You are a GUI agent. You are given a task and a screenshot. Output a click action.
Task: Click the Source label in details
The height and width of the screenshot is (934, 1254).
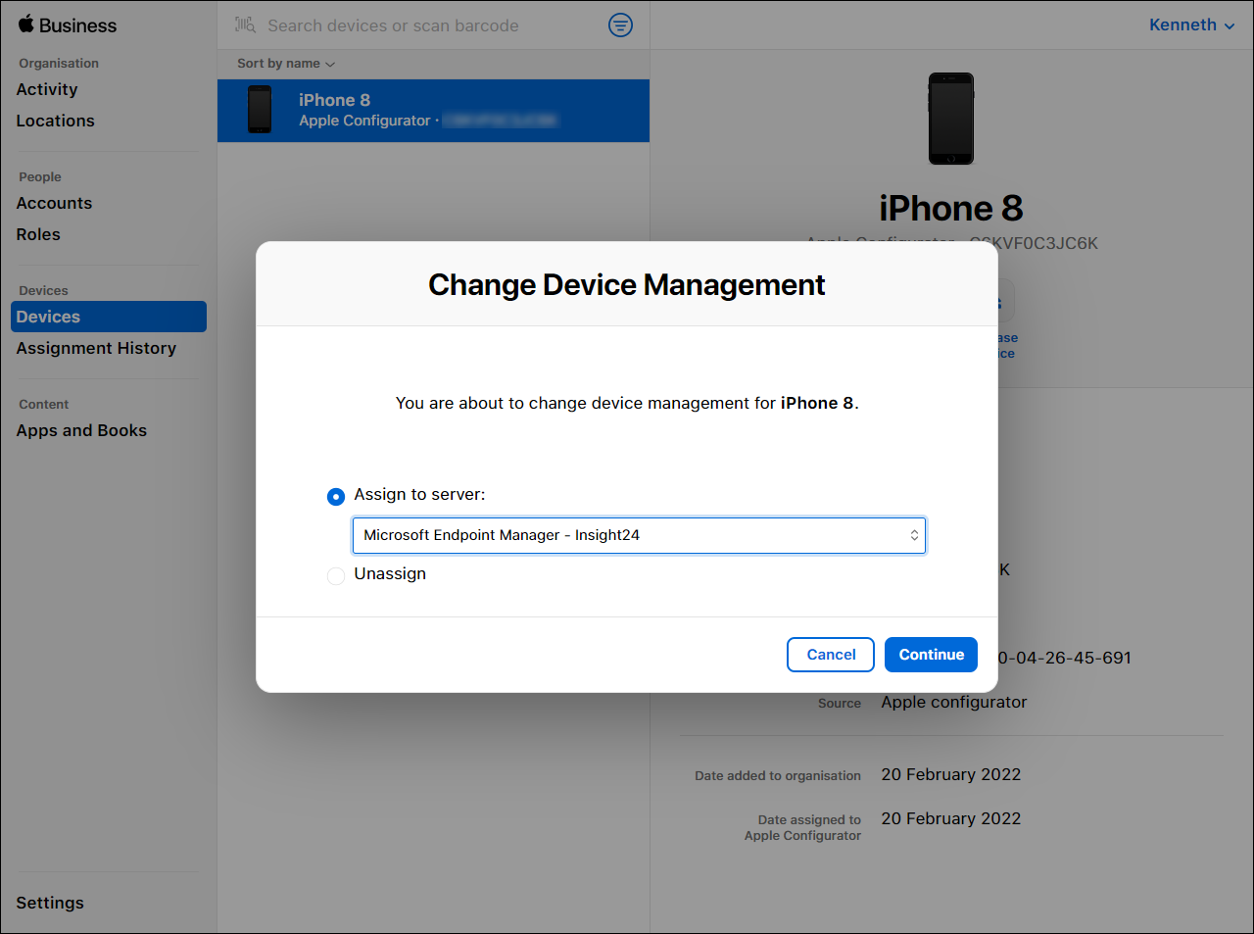click(840, 704)
